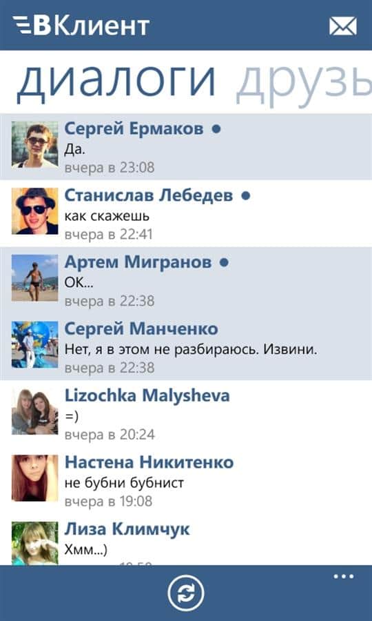Open Станислав Лебедев conversation by name
The width and height of the screenshot is (372, 621).
tap(149, 196)
